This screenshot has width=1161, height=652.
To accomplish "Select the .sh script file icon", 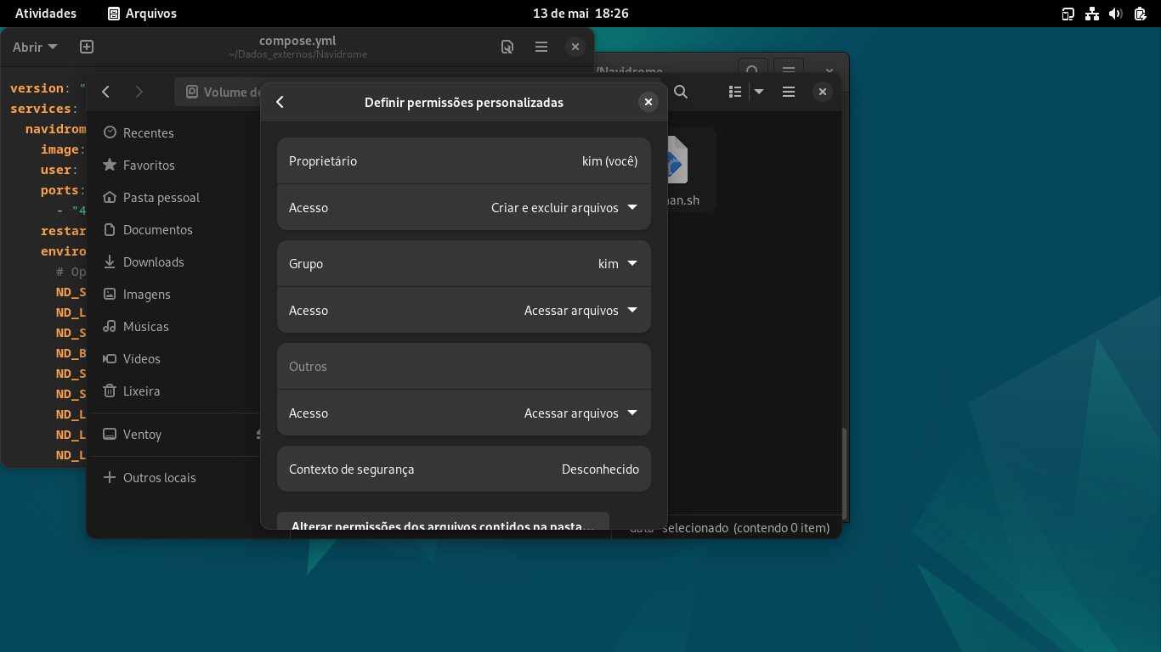I will (677, 170).
